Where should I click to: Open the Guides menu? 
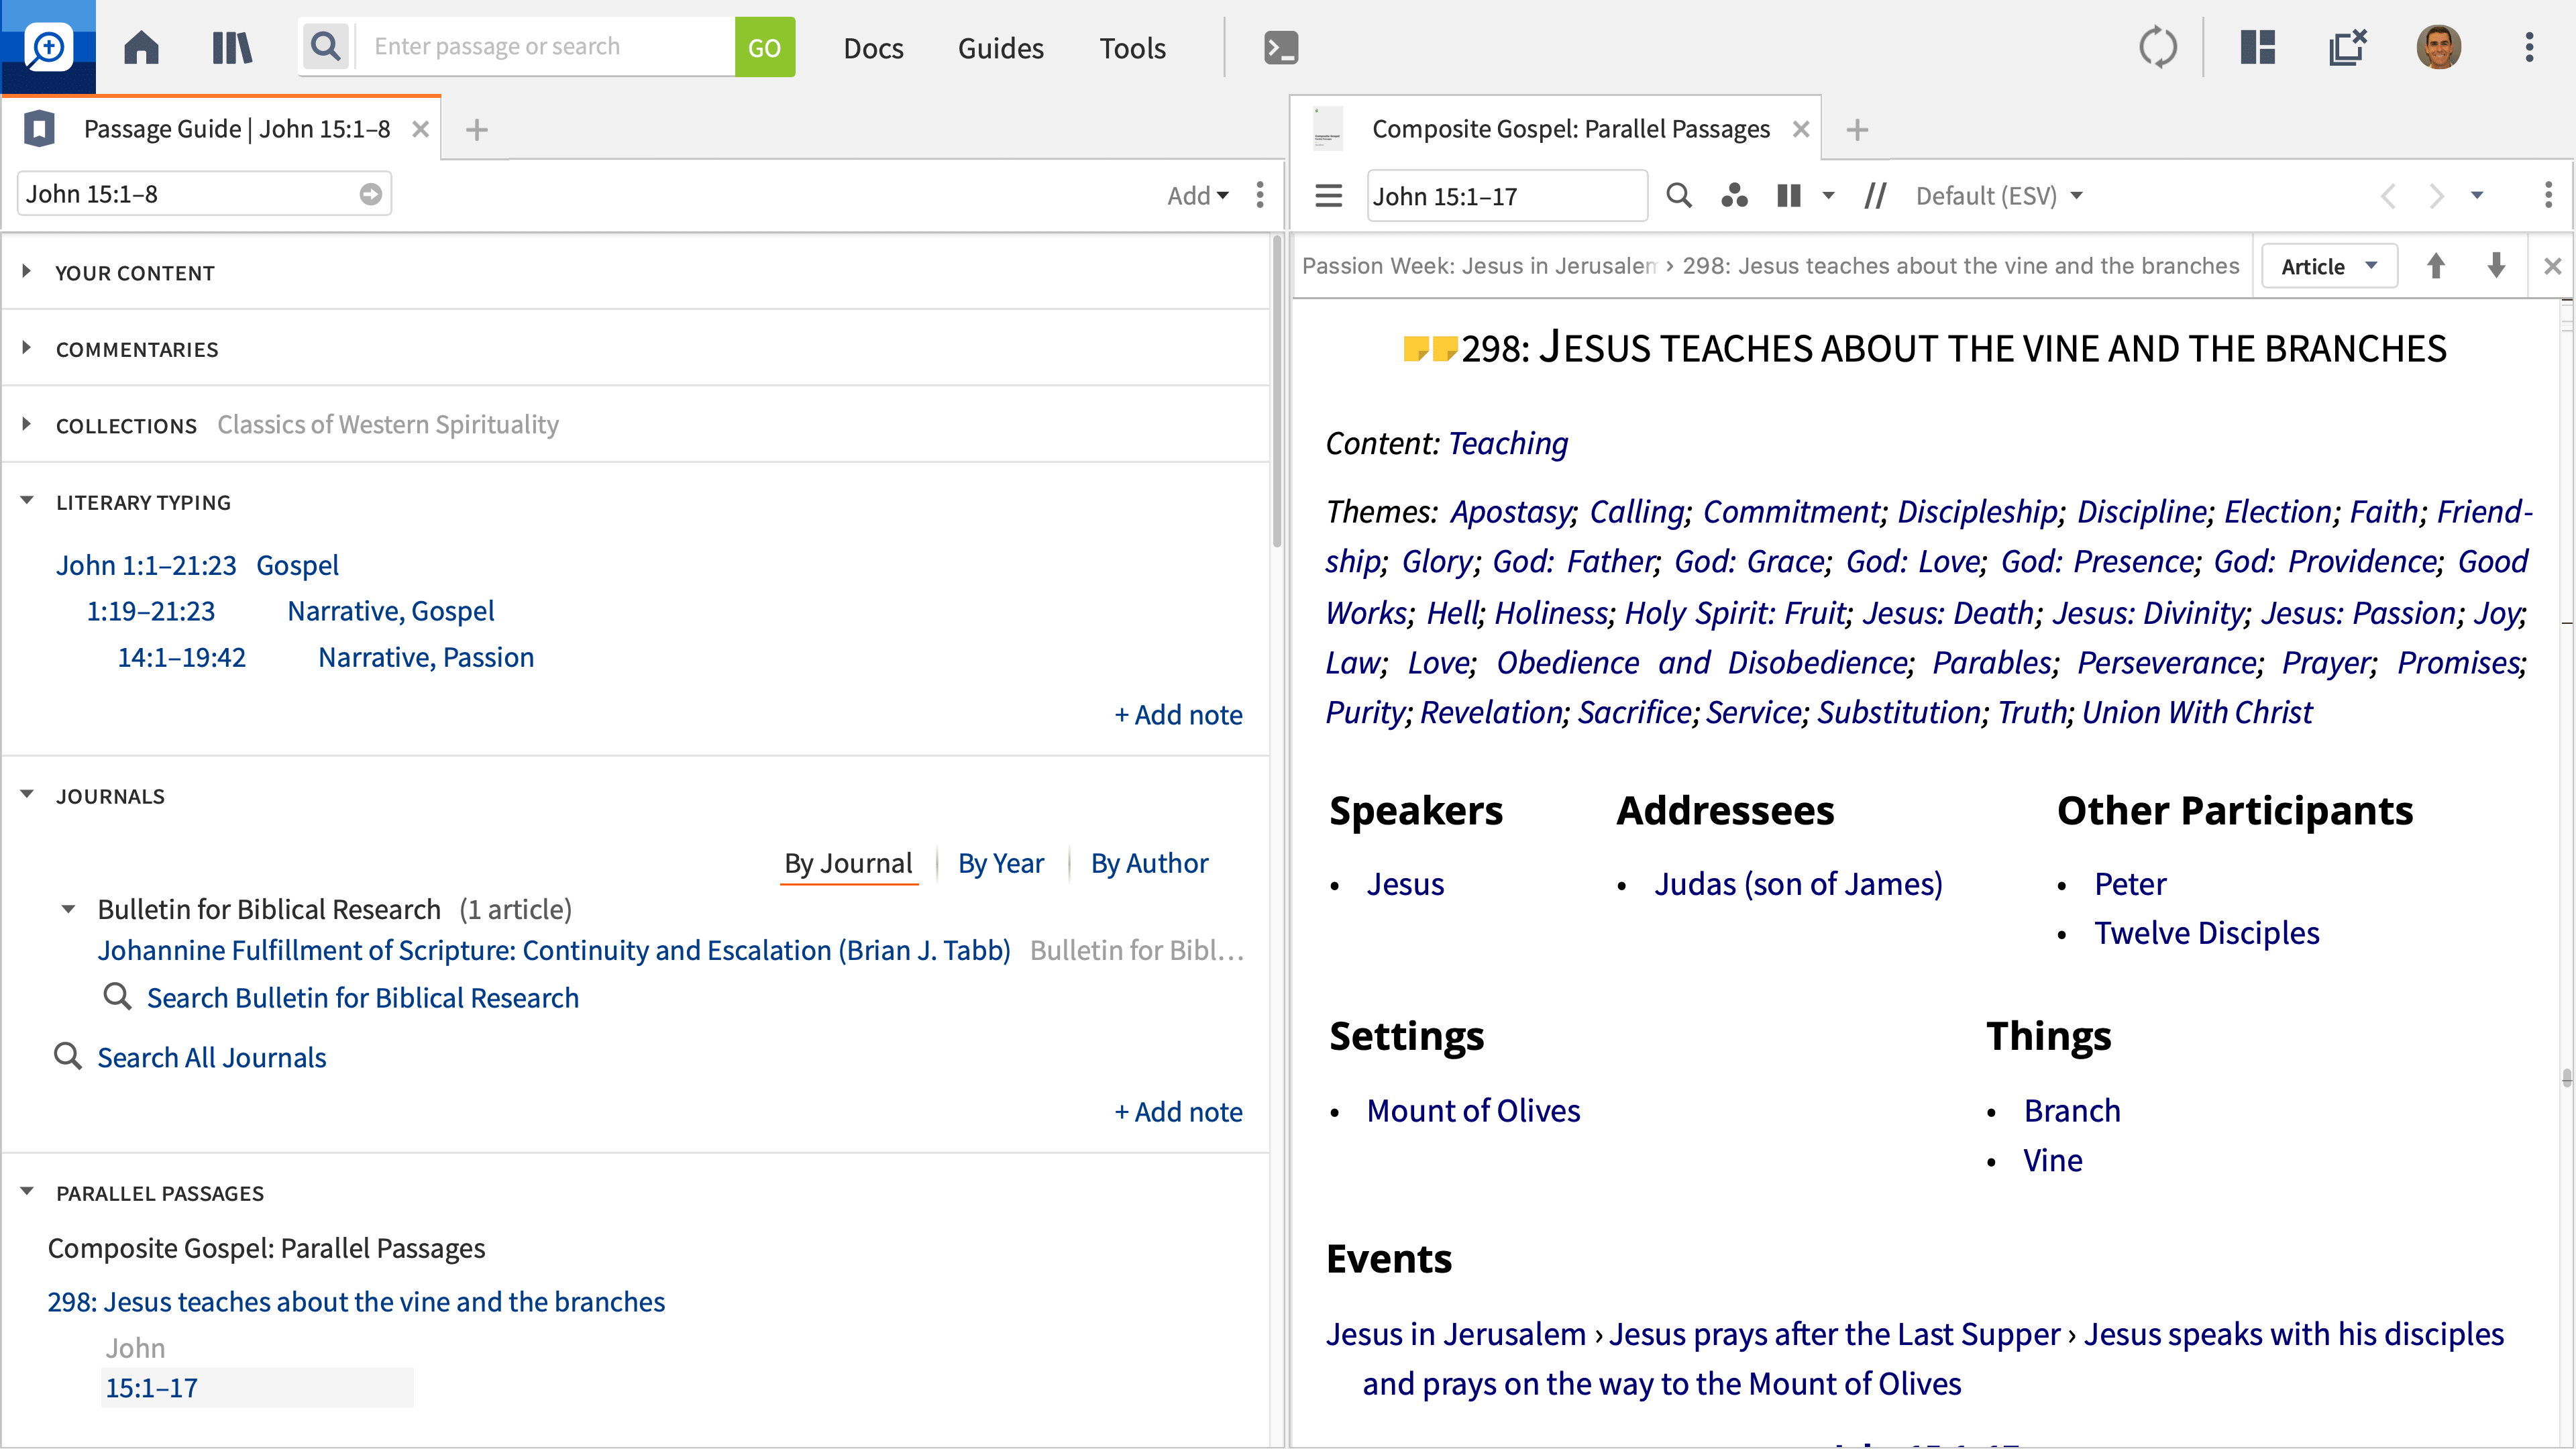tap(1000, 47)
